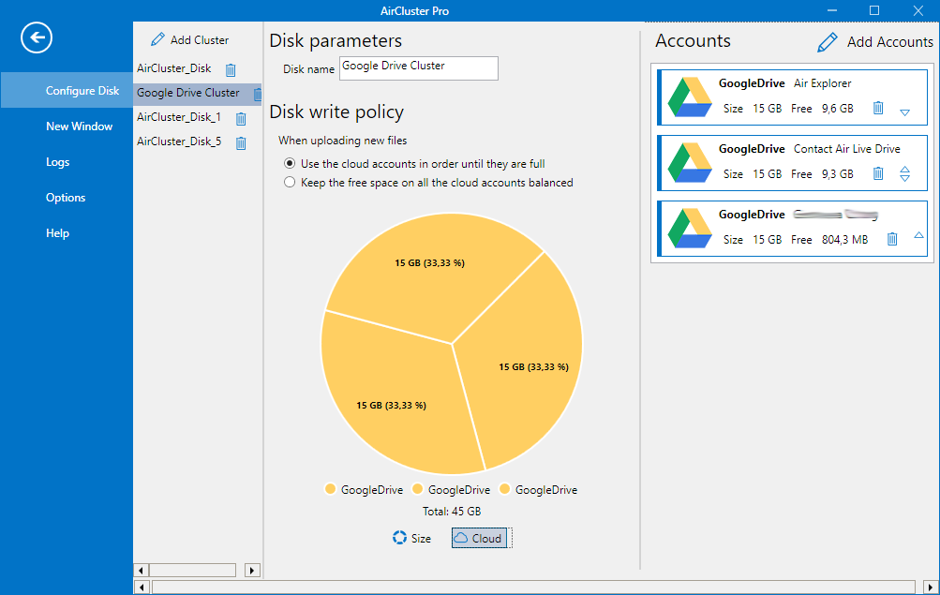940x595 pixels.
Task: Open Configure Disk in sidebar
Action: (67, 91)
